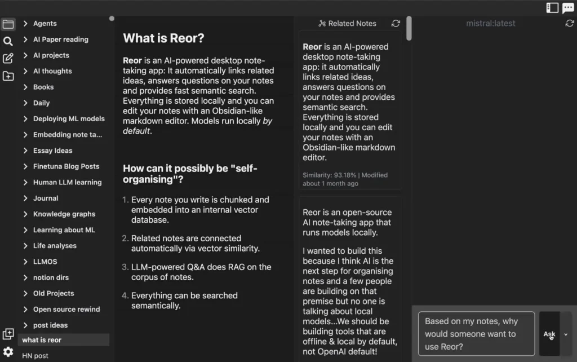
Task: Click the sidebar scrollbar
Action: pos(112,19)
